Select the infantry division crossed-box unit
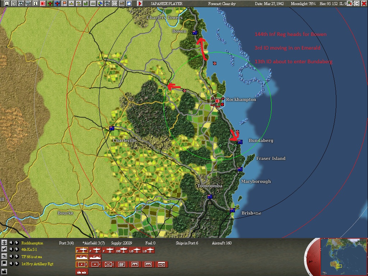 coord(109,264)
